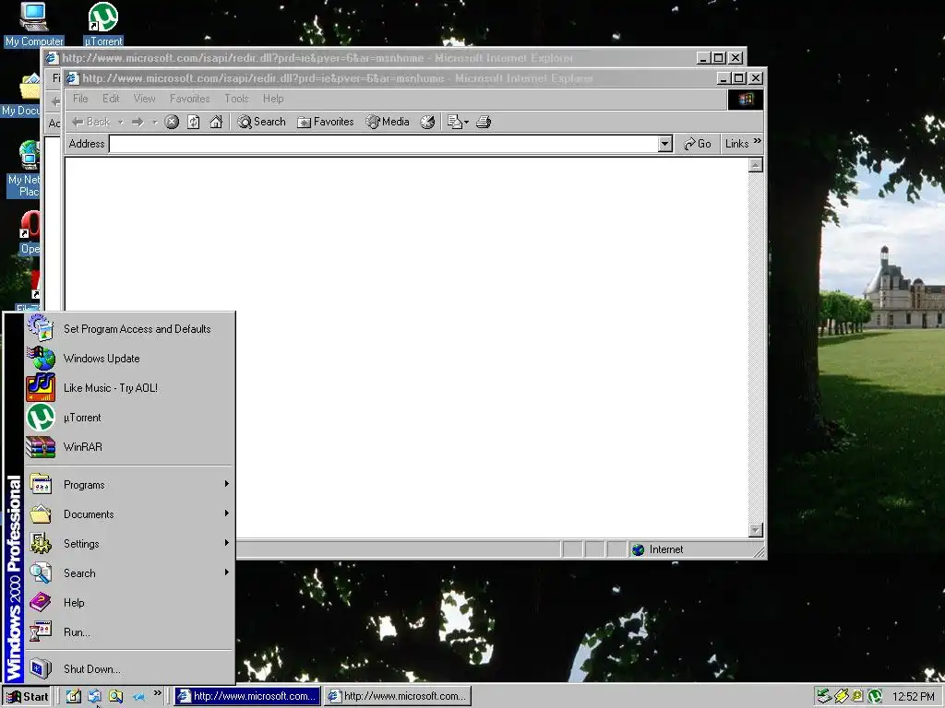This screenshot has width=945, height=708.
Task: Stop page loading with the Stop icon
Action: click(x=172, y=122)
